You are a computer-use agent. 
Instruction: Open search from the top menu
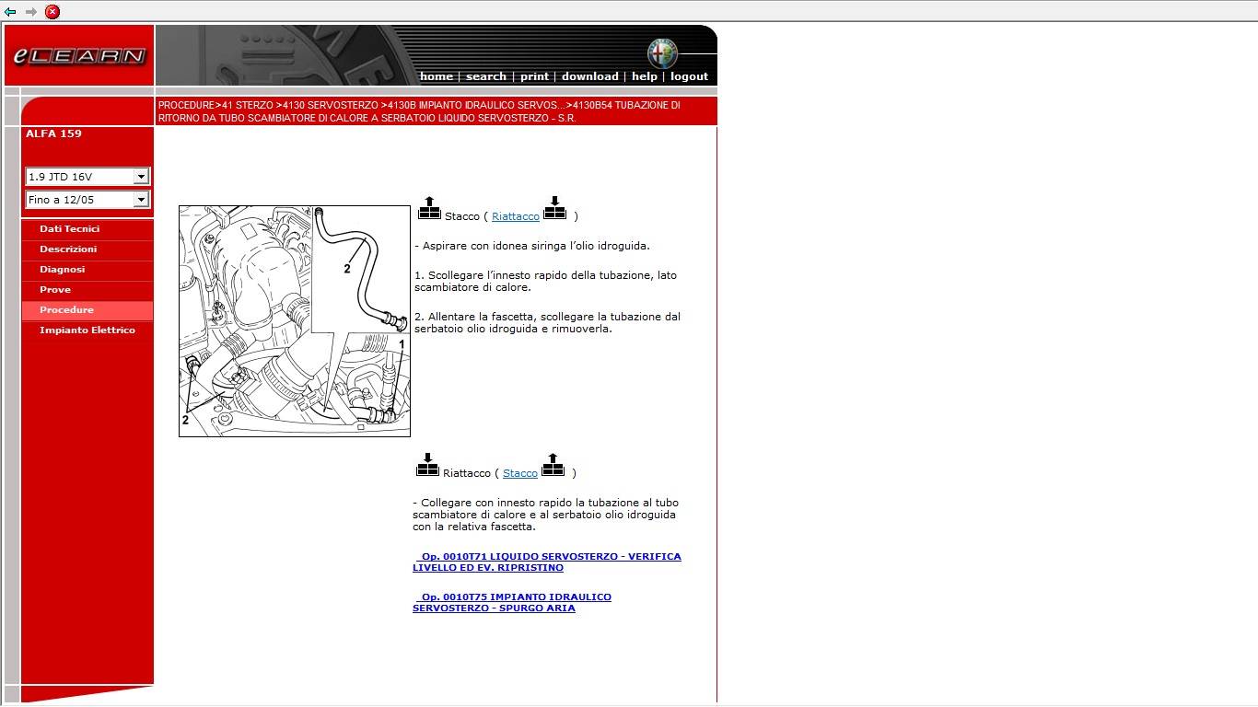click(x=485, y=76)
